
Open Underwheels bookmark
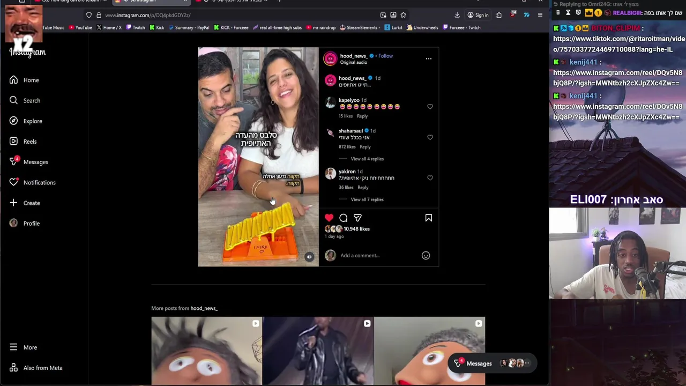click(x=422, y=27)
